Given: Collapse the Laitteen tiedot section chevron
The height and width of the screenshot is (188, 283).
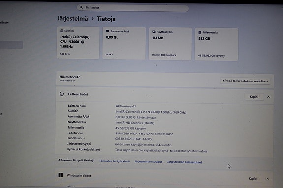Looking at the screenshot, I should pos(268,97).
